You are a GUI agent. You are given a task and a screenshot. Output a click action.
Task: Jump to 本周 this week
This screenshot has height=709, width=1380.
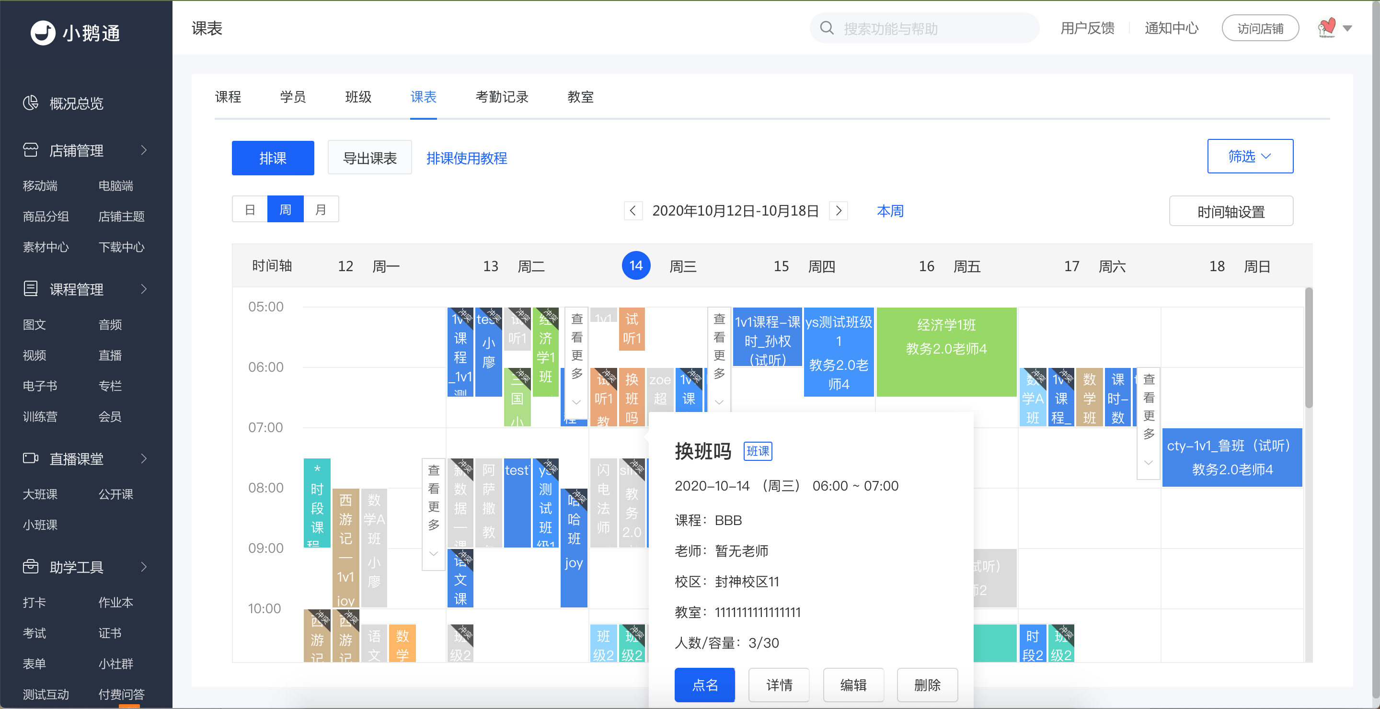890,210
